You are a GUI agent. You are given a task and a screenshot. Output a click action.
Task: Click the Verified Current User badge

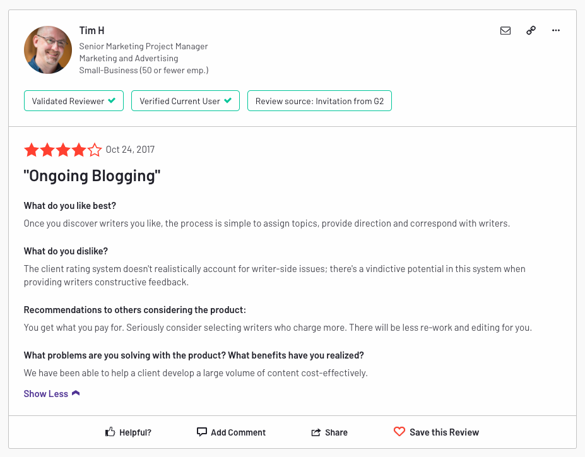[186, 101]
